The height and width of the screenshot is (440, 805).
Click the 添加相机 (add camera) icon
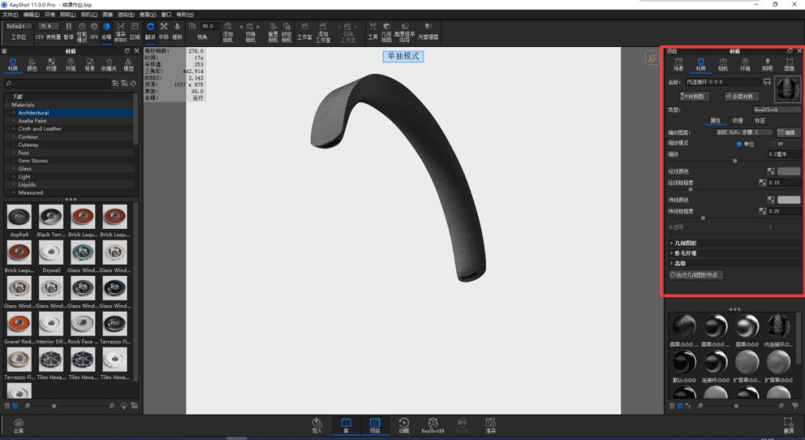click(228, 32)
